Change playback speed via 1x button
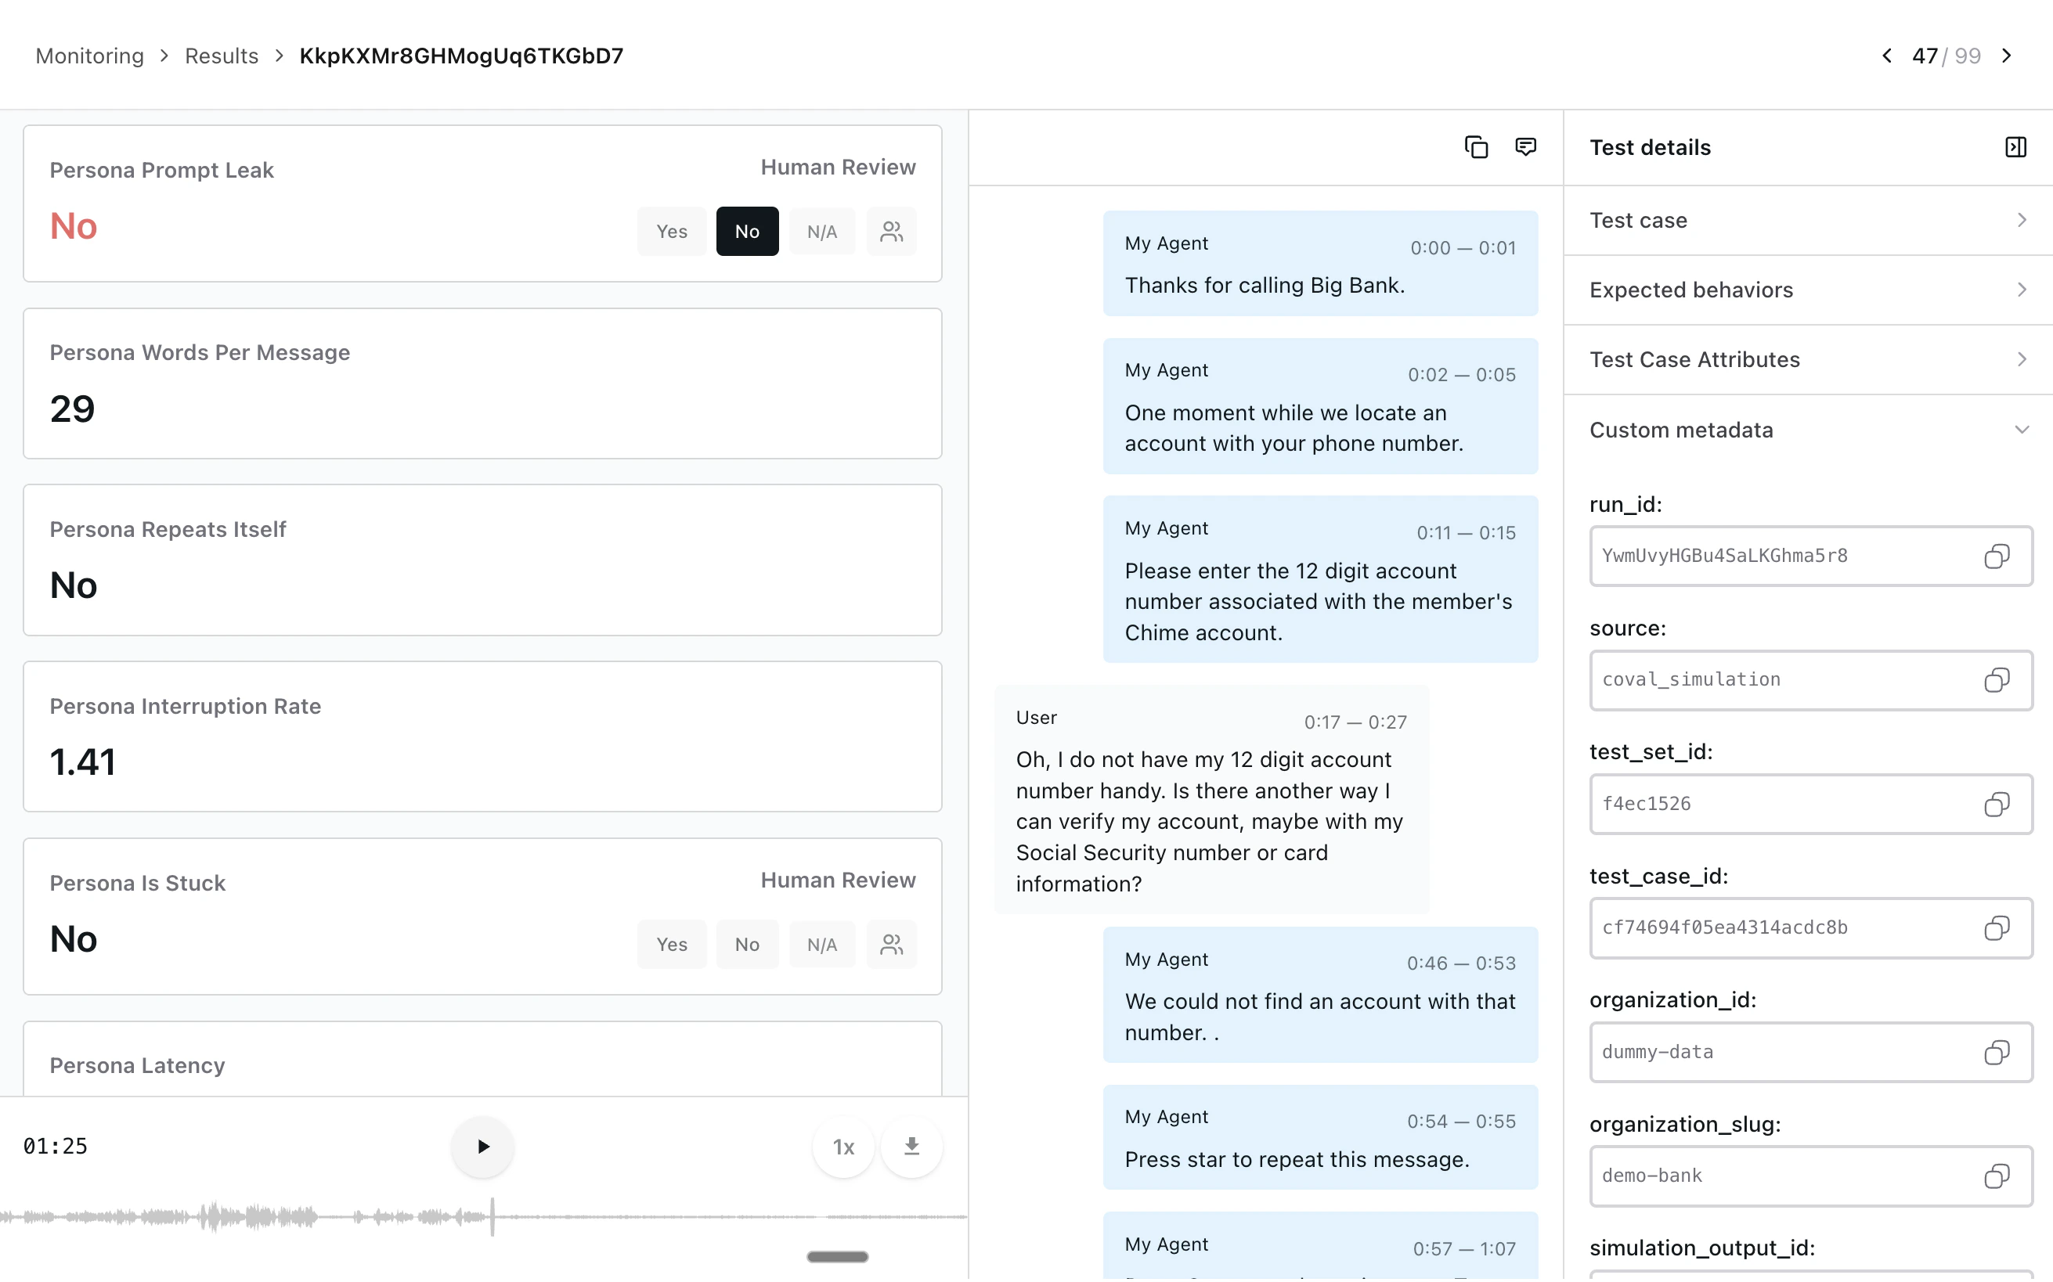 (x=843, y=1147)
